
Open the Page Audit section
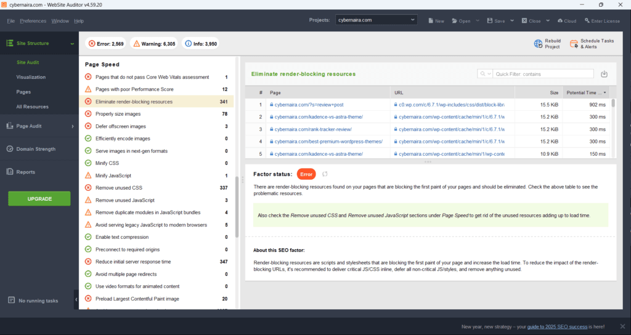coord(39,126)
